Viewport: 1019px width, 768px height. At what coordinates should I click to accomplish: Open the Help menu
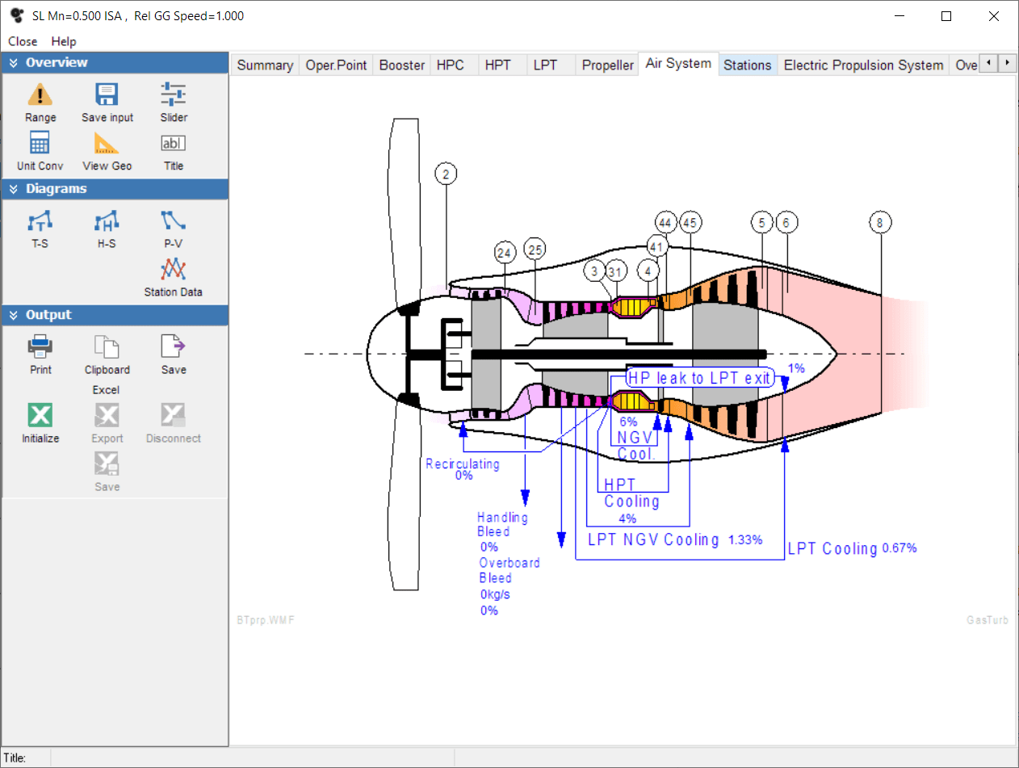click(64, 41)
